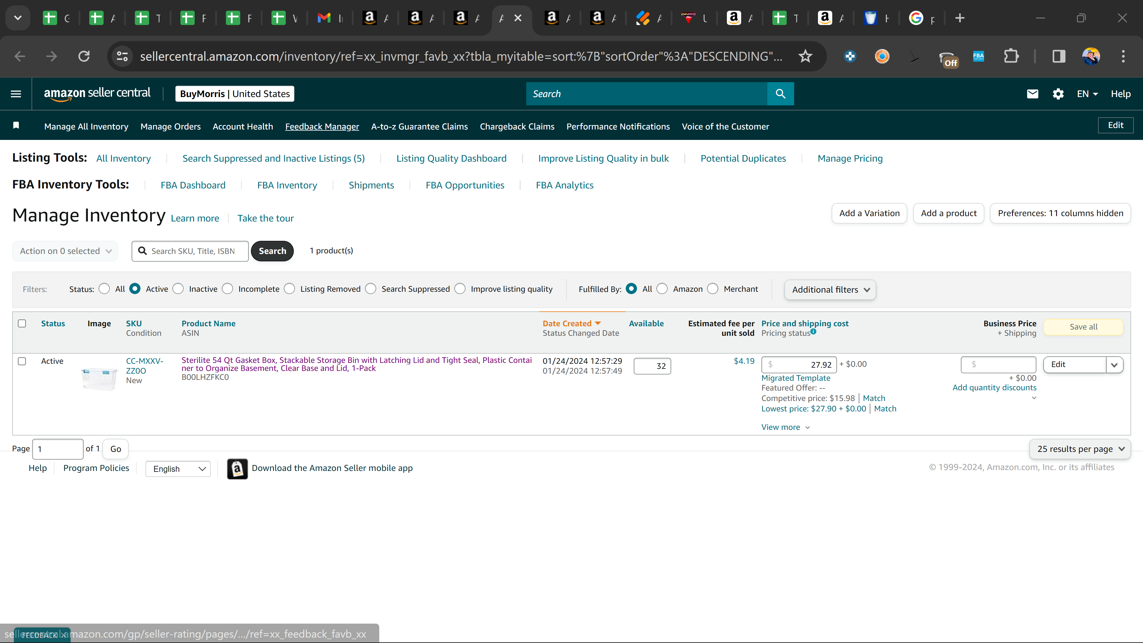Click the orange circle extension icon
The width and height of the screenshot is (1143, 643).
[x=882, y=56]
